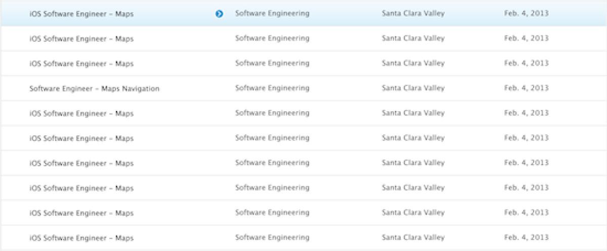Viewport: 607px width, 251px height.
Task: Open the highlighted iOS Software Engineer – Maps listing
Action: tap(81, 14)
